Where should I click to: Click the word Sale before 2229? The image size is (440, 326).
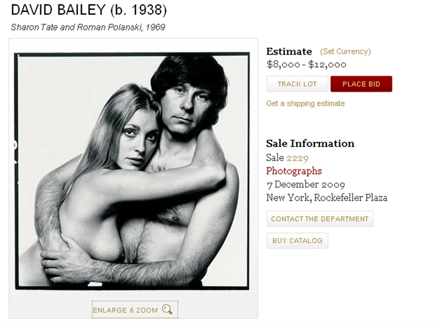pyautogui.click(x=275, y=158)
